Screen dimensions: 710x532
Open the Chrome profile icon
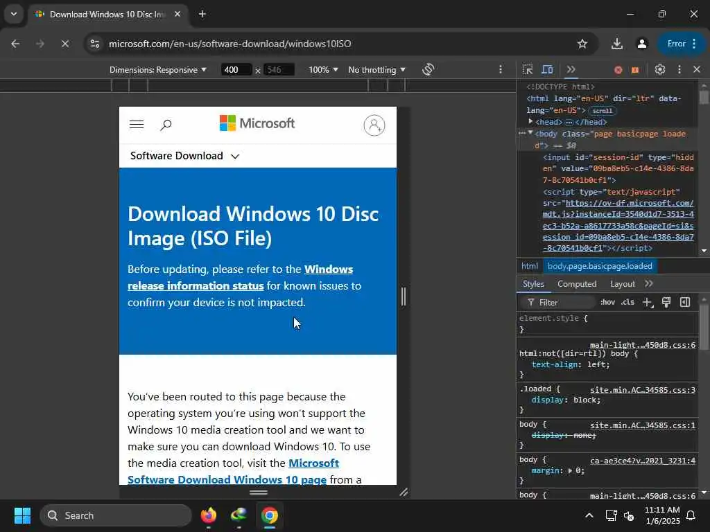641,44
